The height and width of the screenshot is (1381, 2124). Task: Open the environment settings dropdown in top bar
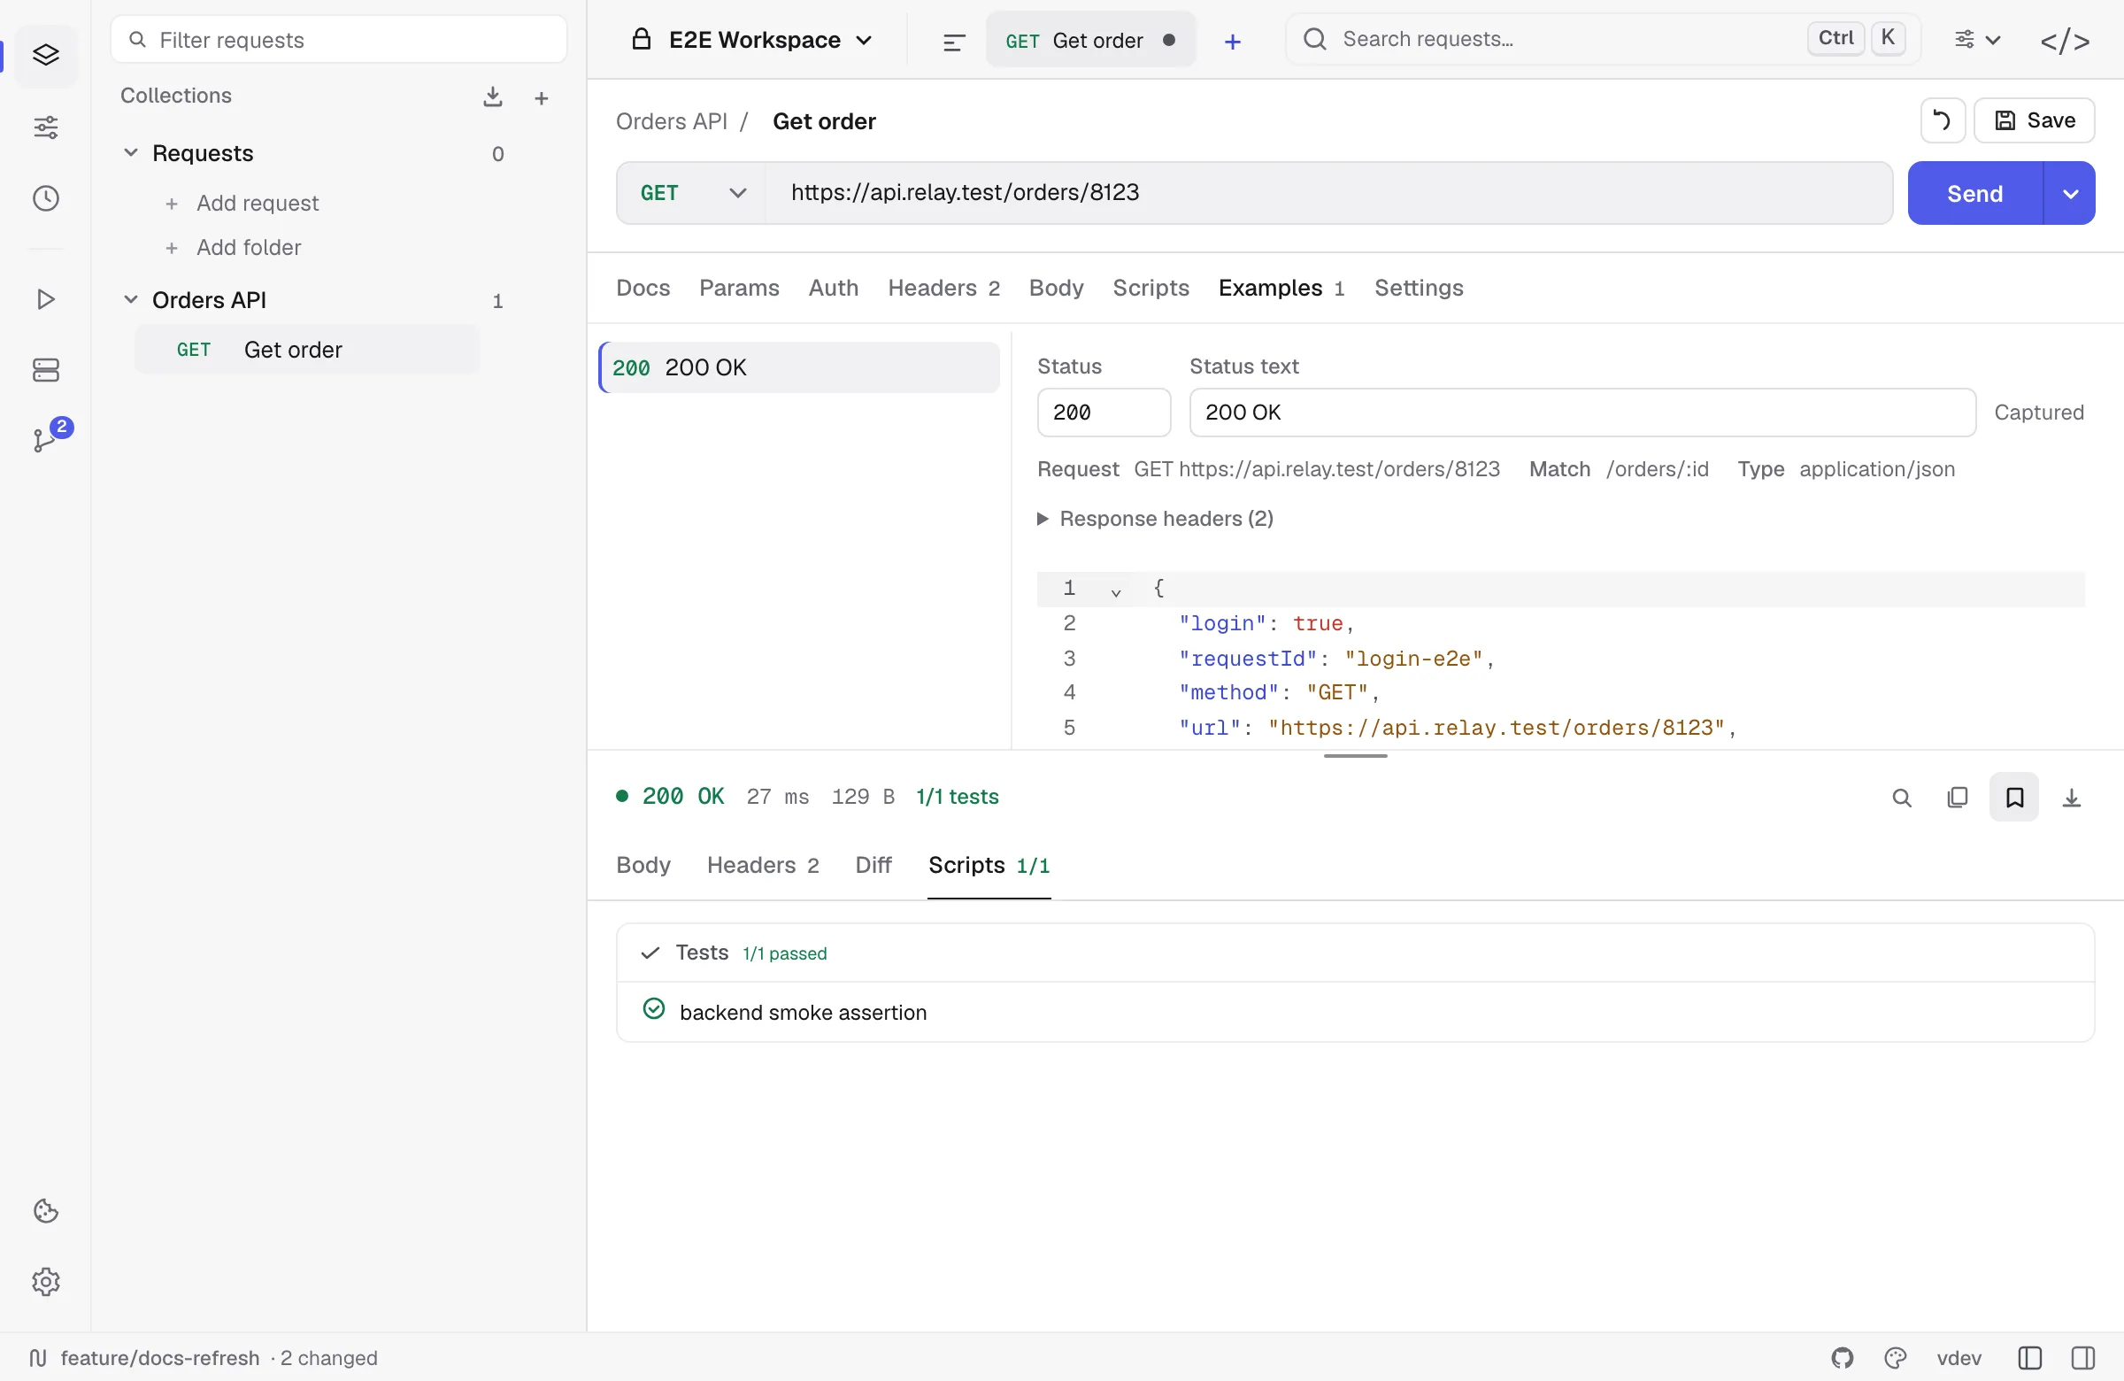tap(1977, 40)
